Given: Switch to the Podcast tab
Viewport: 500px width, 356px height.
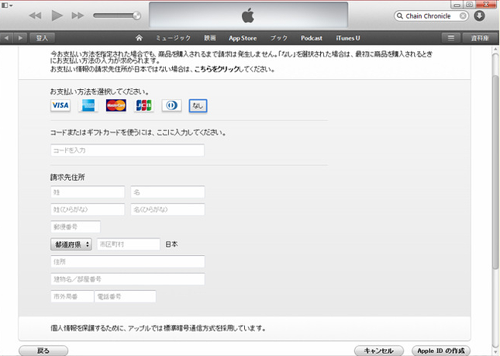Looking at the screenshot, I should 312,37.
